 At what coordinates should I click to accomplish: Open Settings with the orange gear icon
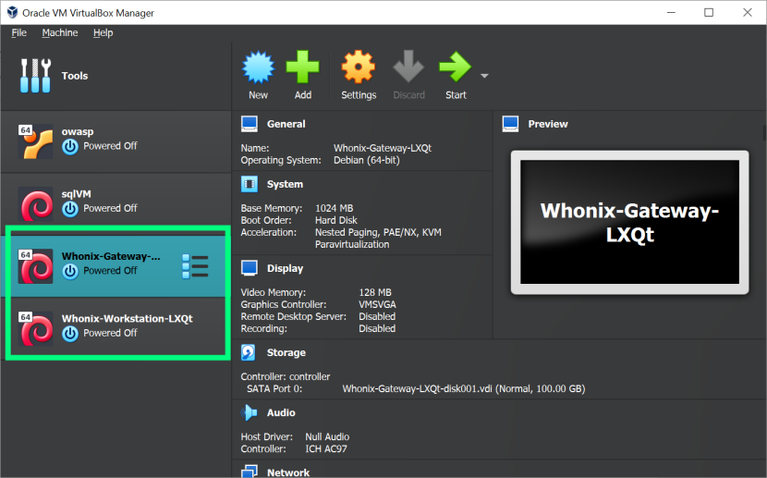pyautogui.click(x=359, y=67)
